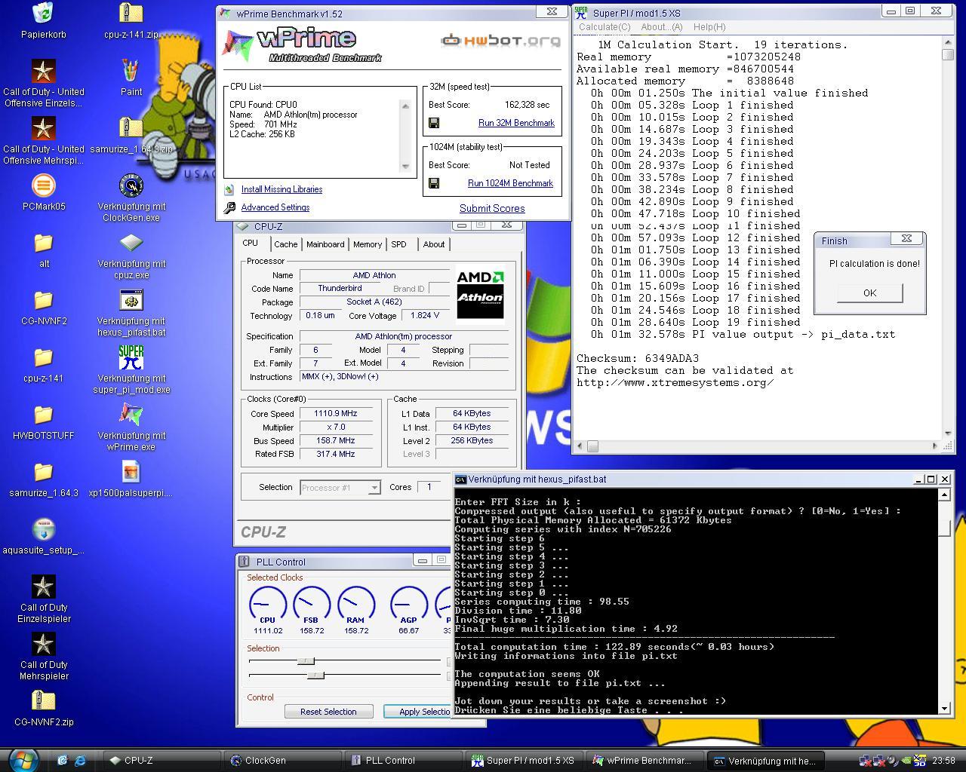Open the ClockGen.exe shortcut icon

point(131,185)
